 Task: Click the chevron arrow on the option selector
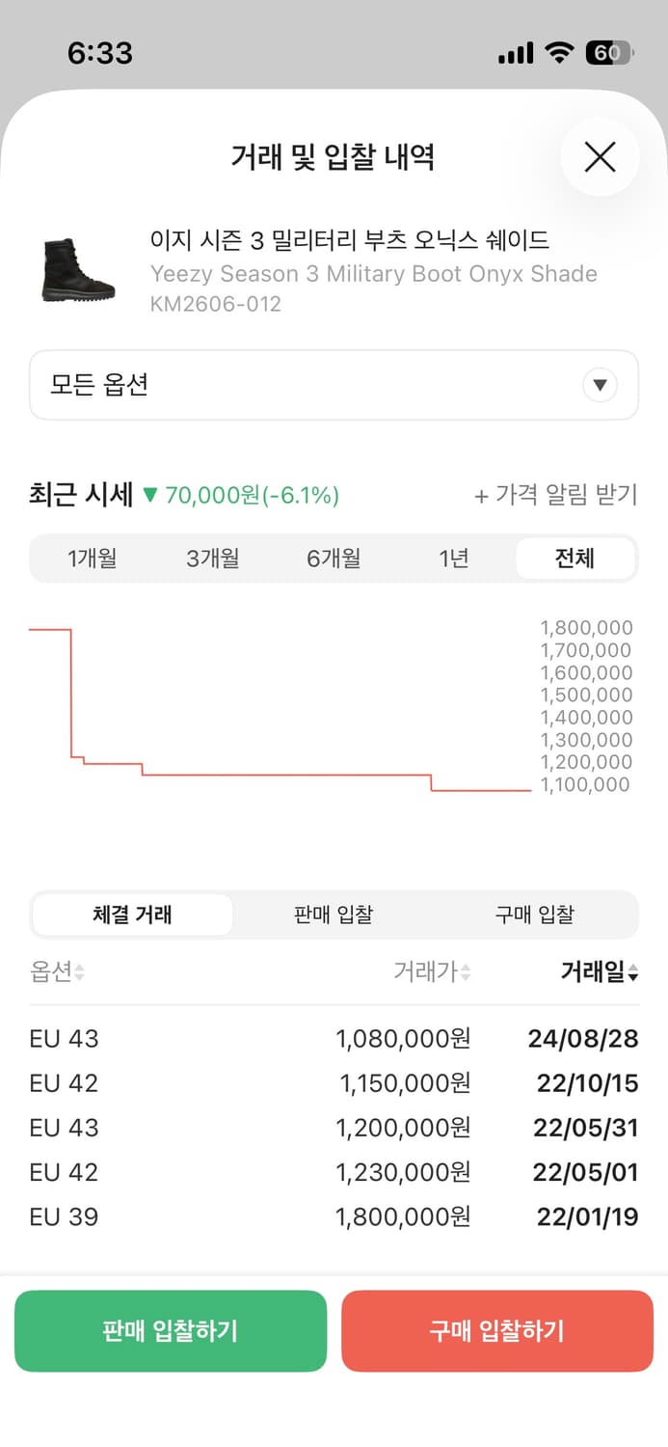(x=600, y=385)
